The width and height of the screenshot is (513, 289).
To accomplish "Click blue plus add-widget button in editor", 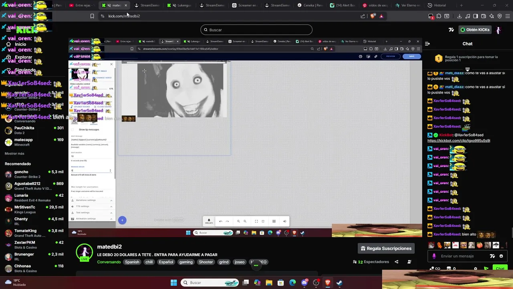I will point(122,220).
